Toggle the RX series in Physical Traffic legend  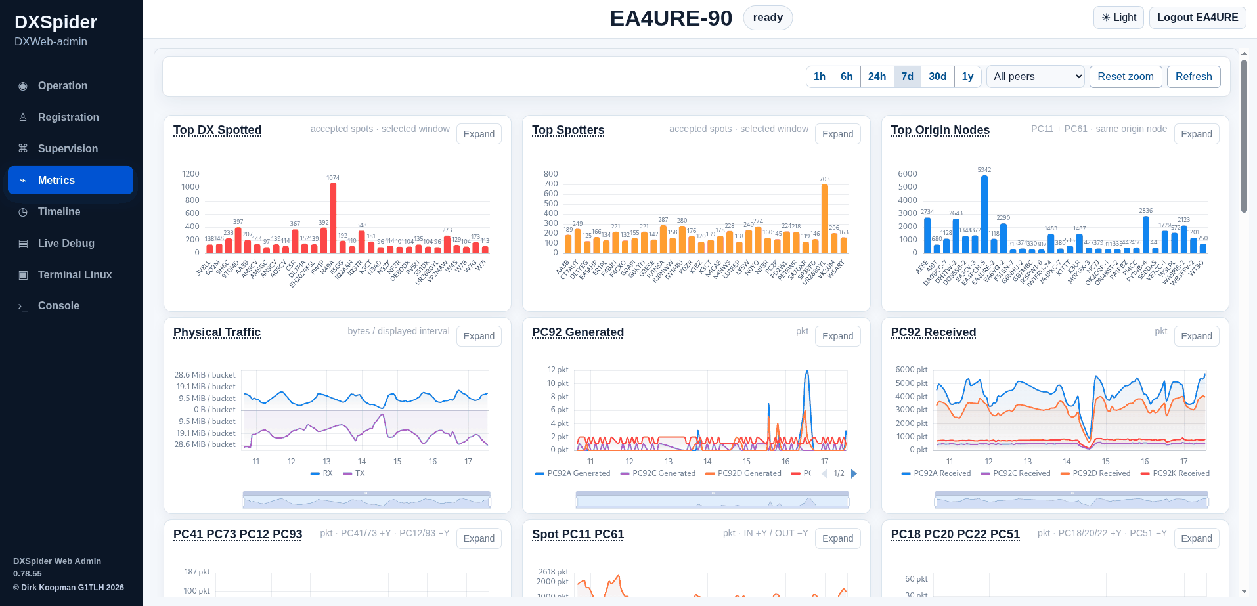pyautogui.click(x=321, y=473)
